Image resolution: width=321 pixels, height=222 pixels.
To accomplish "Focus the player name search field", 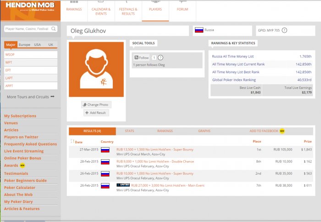I will coord(27,29).
